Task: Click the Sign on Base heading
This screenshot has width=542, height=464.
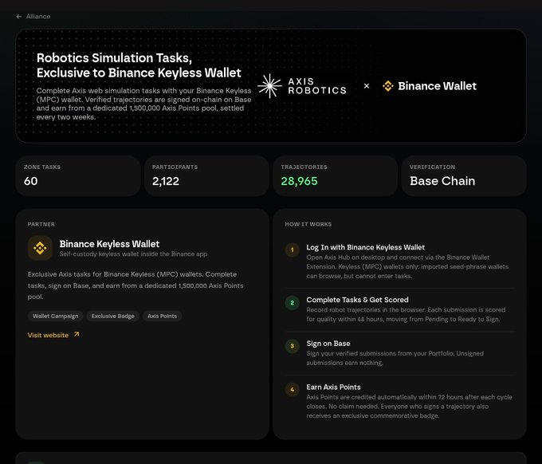Action: pos(328,344)
